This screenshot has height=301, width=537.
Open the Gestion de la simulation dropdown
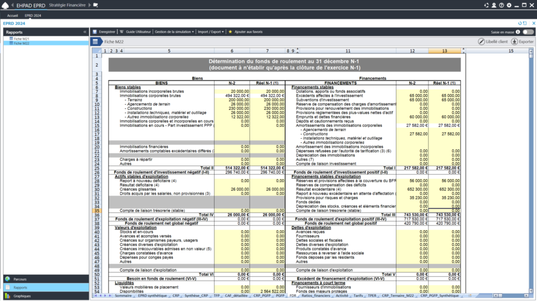click(x=174, y=32)
